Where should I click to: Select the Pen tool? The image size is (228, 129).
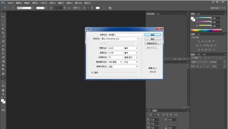[x=3, y=74]
